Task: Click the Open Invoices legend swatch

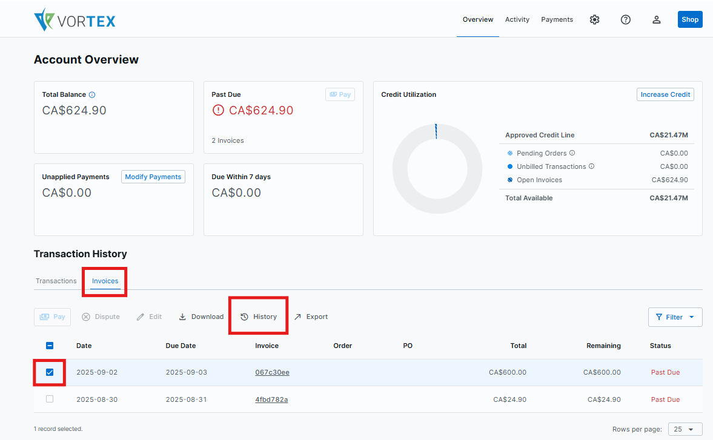Action: pos(510,180)
